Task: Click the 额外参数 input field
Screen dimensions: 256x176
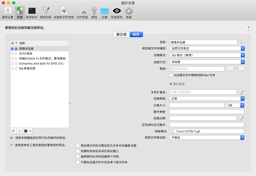Action: pos(207,112)
